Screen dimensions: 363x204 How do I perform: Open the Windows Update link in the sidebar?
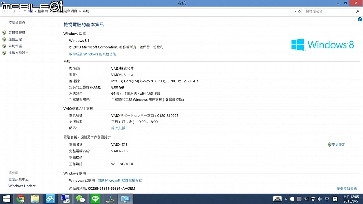pyautogui.click(x=22, y=186)
